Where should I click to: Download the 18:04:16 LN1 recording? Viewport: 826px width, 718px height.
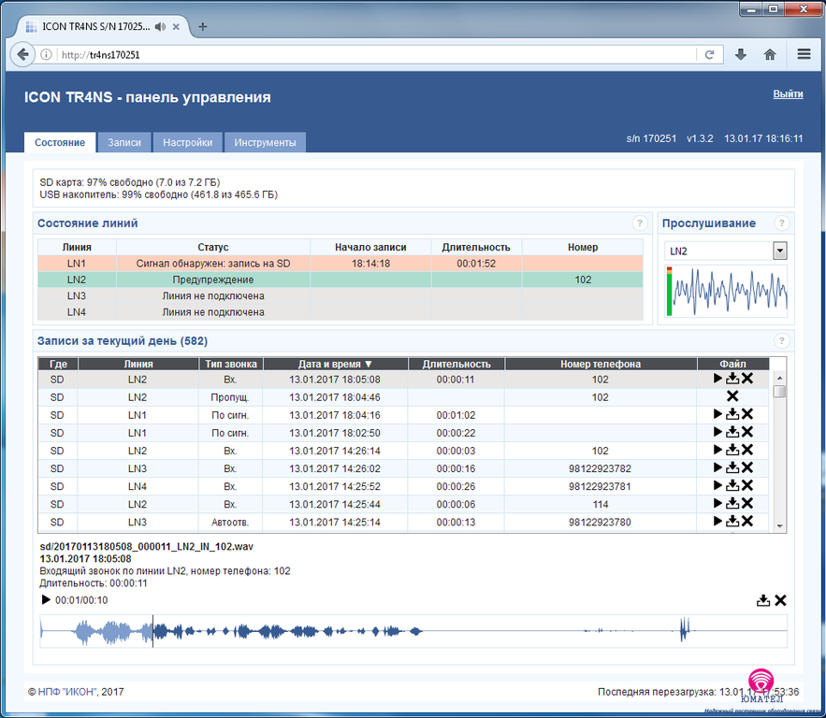coord(732,414)
